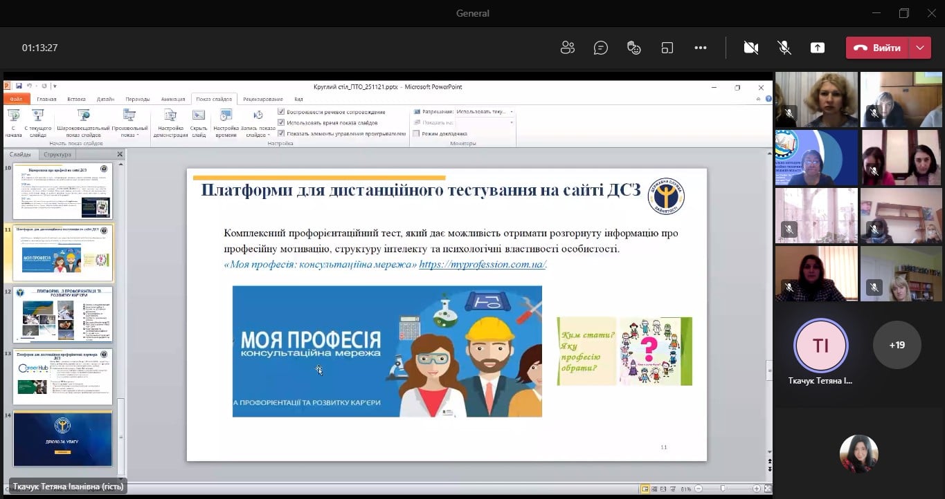Open the myprofession.com.ua hyperlink on slide

(483, 264)
